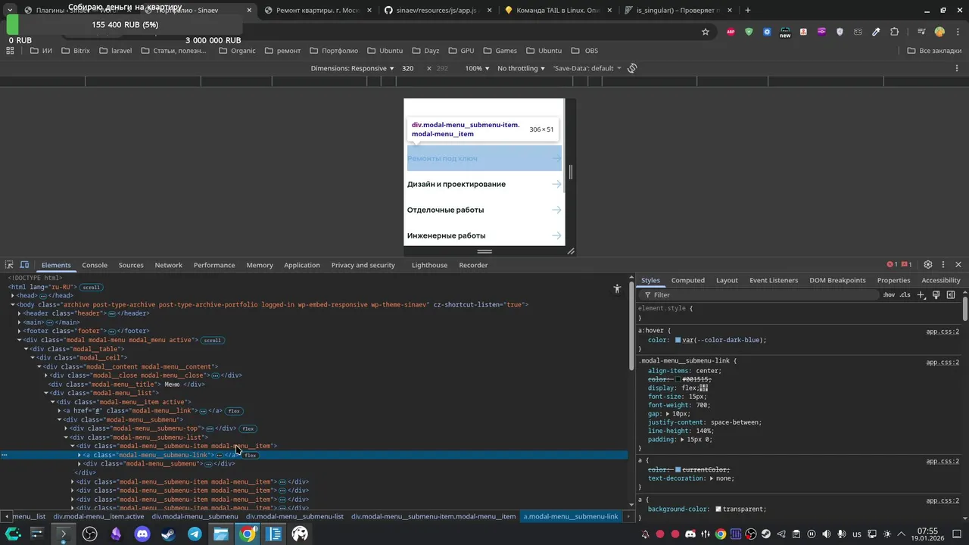Open Telegram from the taskbar

(x=195, y=534)
